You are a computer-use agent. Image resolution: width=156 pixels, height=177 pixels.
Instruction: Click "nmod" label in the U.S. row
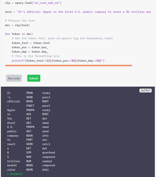pos(46,127)
